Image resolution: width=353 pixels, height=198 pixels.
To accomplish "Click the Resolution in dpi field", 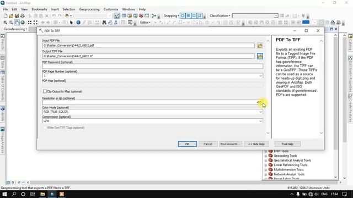I will point(152,102).
